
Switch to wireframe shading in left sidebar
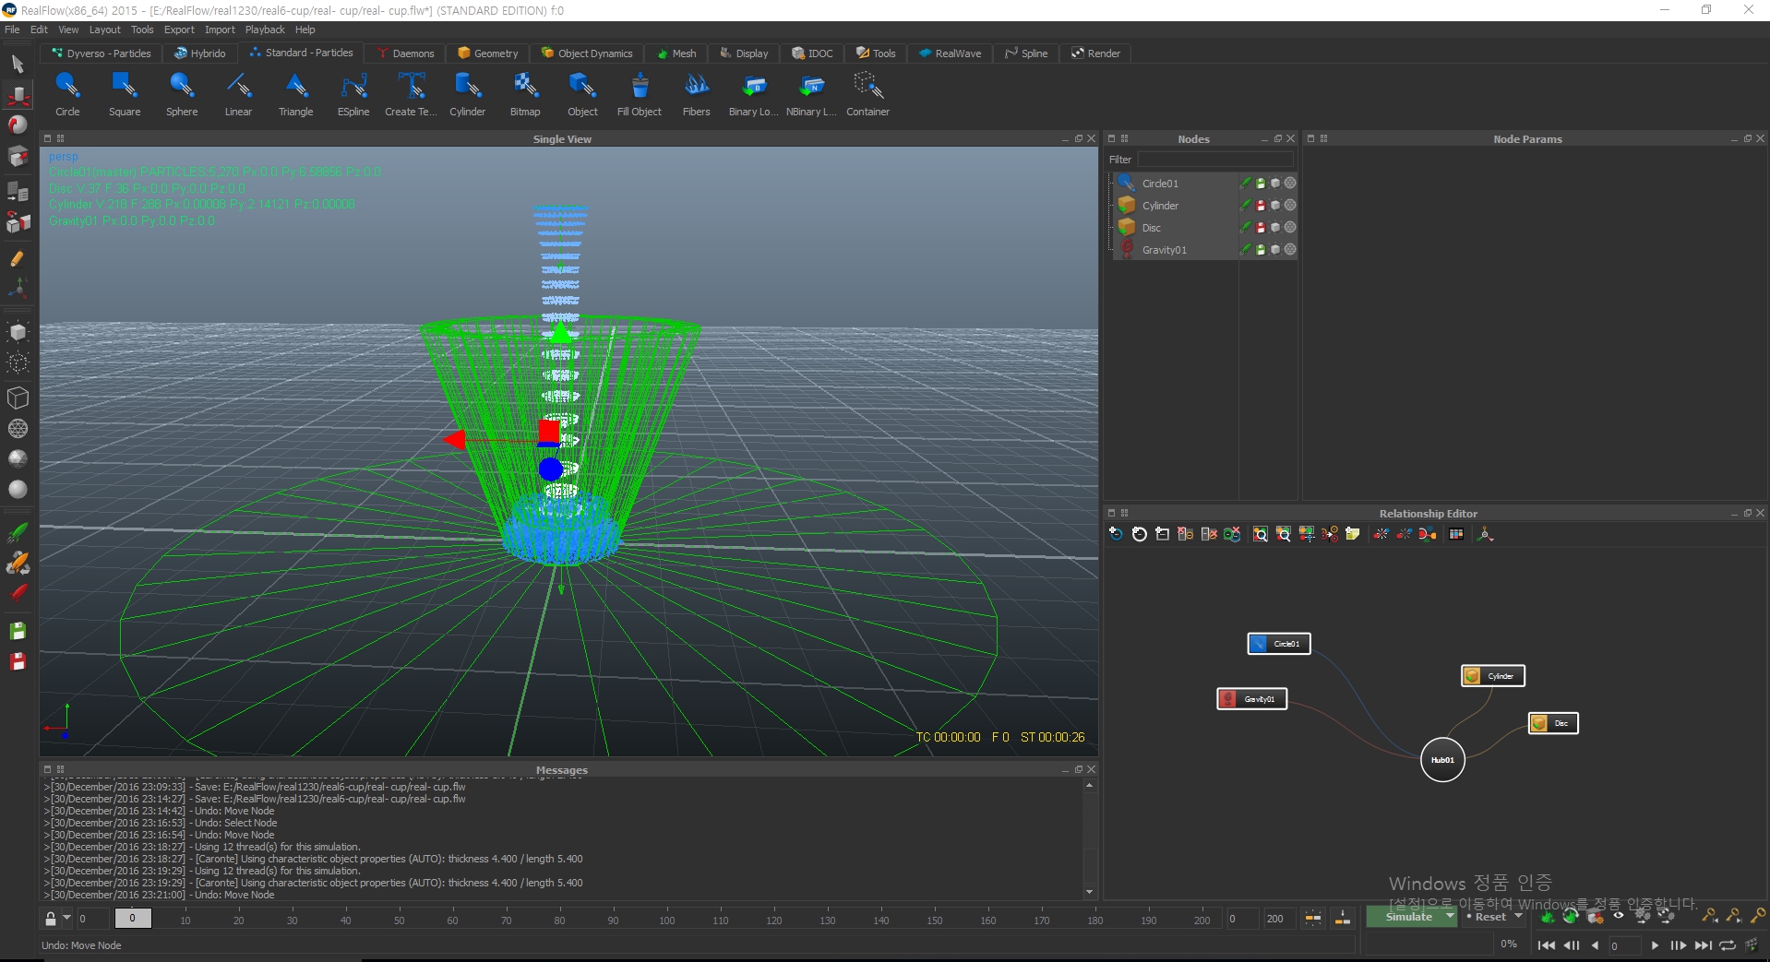tap(18, 429)
